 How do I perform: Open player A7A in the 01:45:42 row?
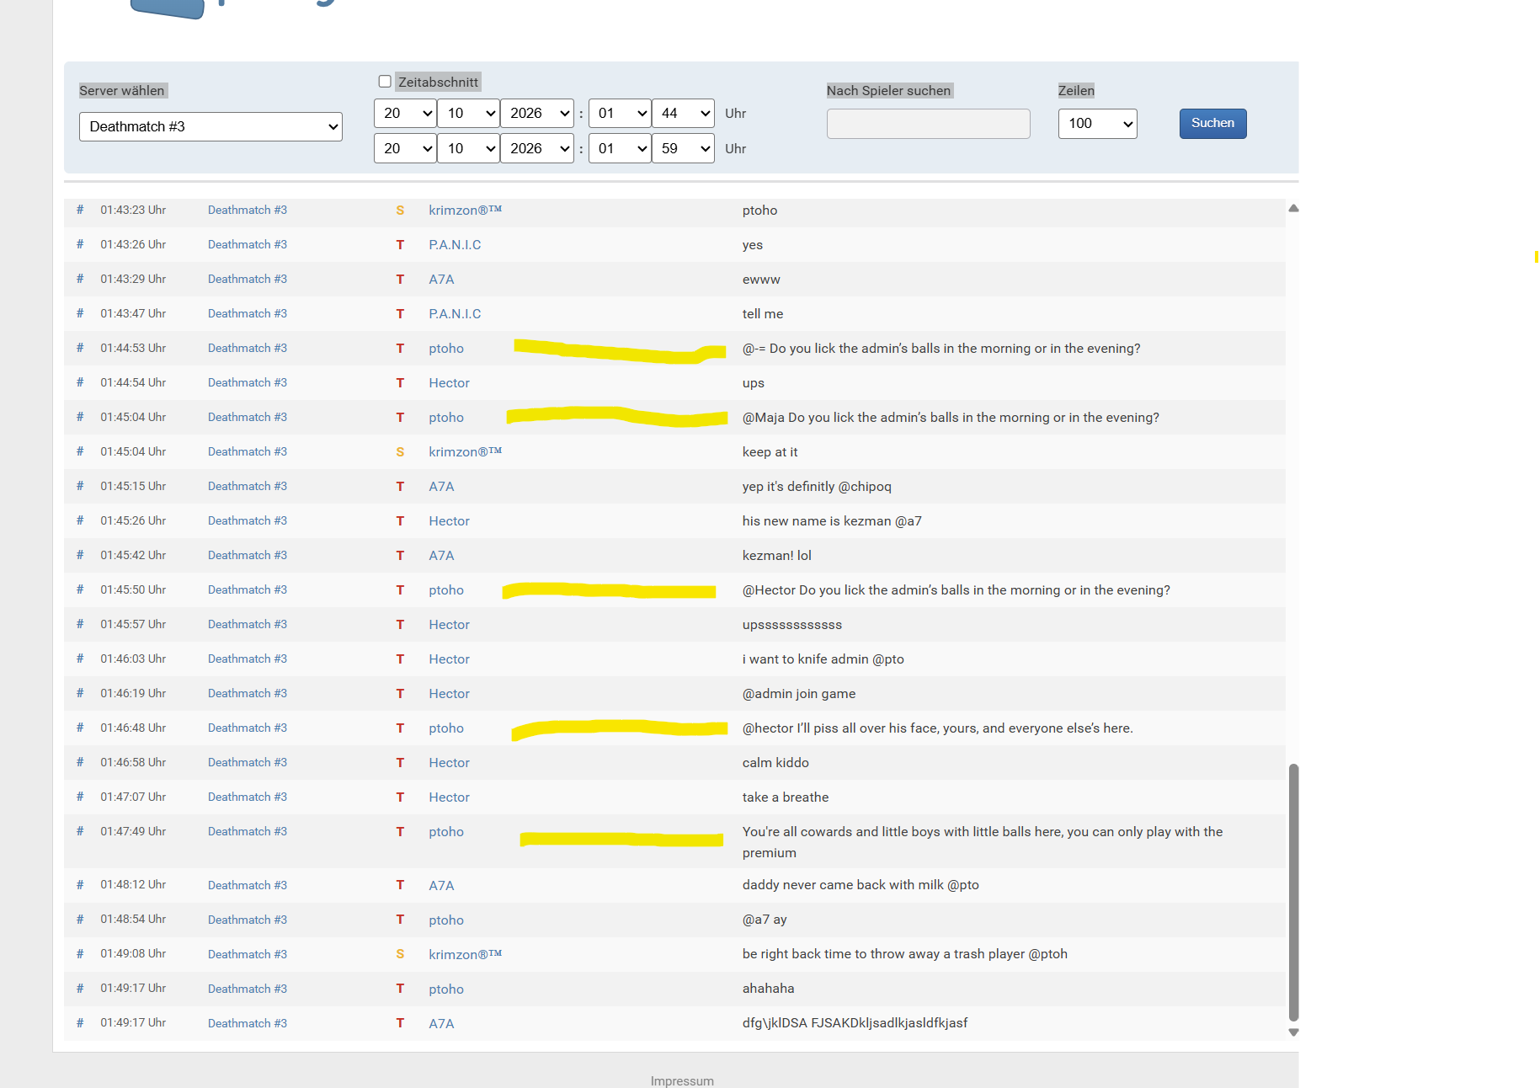pos(441,556)
